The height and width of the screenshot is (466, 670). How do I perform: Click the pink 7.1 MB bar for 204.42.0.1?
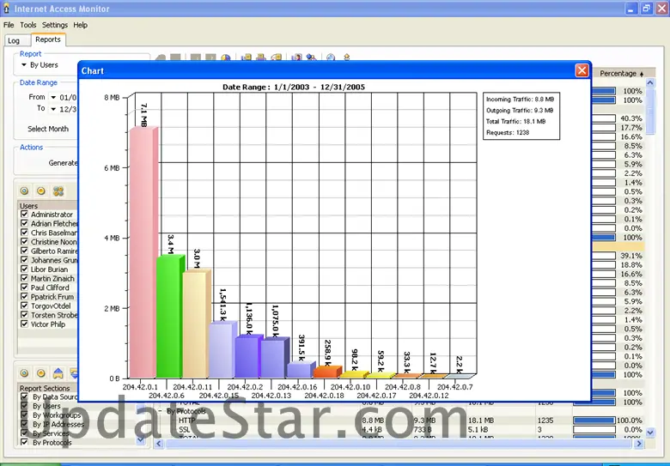(x=143, y=252)
